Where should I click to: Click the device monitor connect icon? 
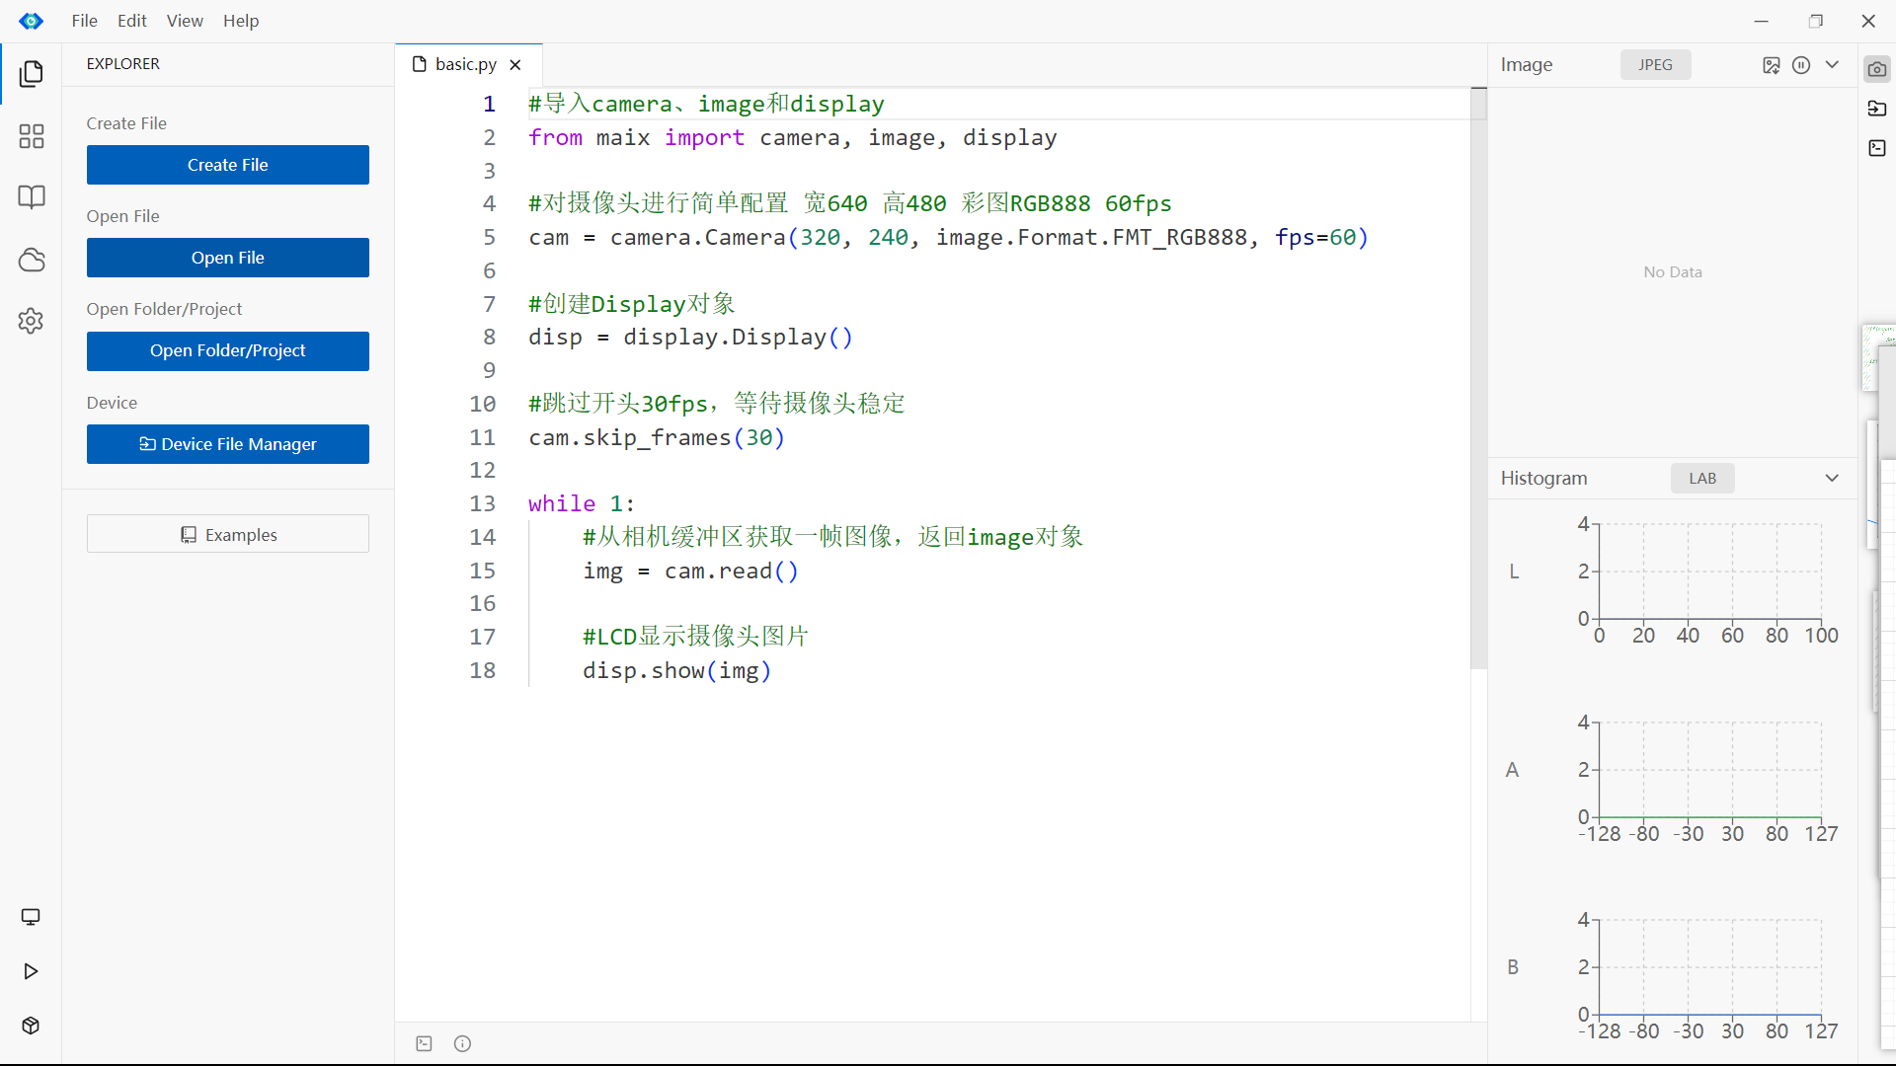[31, 917]
